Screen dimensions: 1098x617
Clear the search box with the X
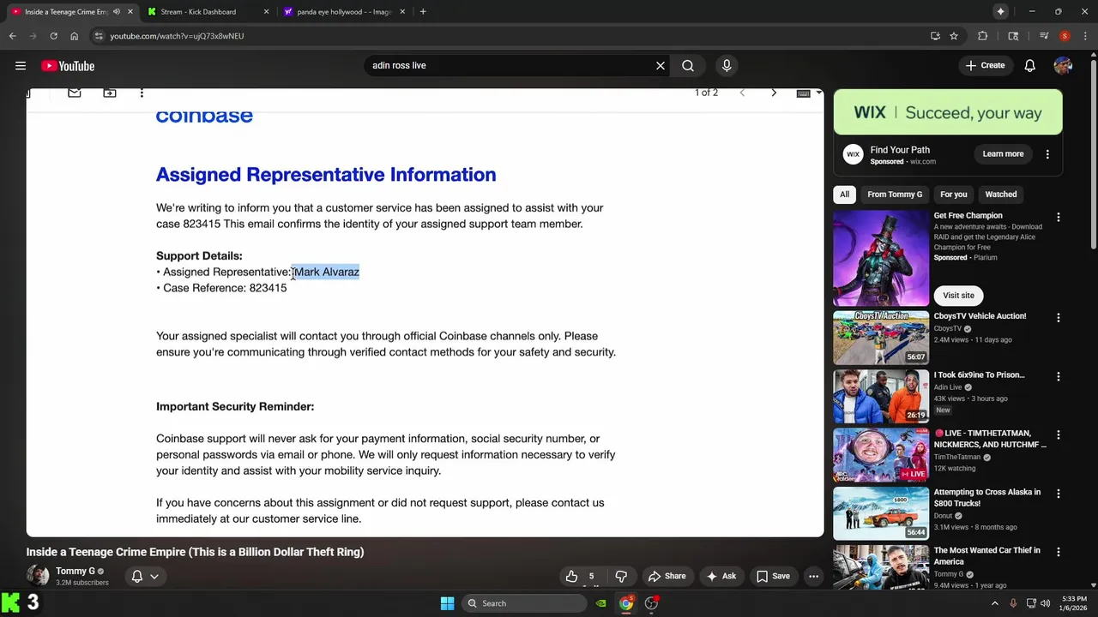click(x=661, y=66)
